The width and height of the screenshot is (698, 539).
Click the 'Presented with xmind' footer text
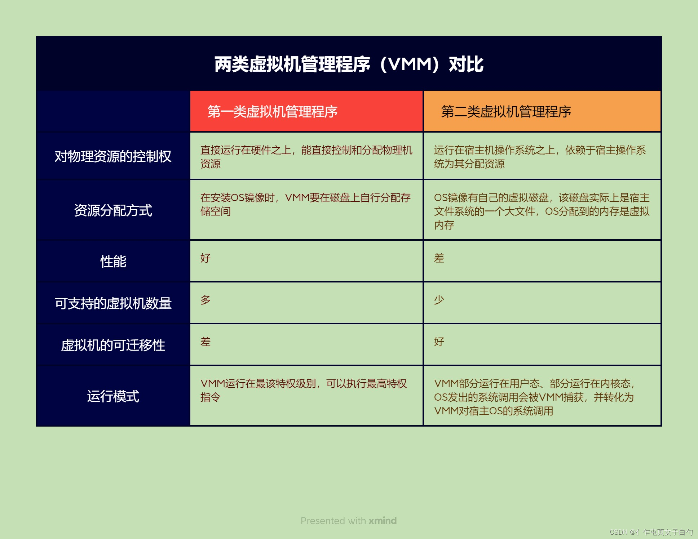[x=348, y=521]
